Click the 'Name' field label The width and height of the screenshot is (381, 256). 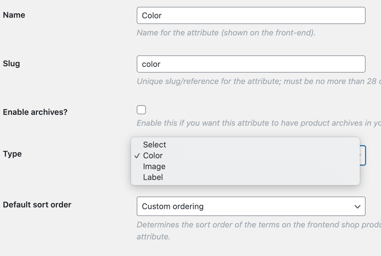pos(14,15)
